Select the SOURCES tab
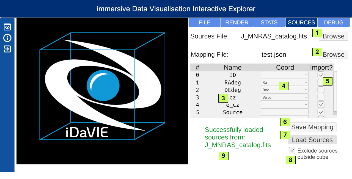The image size is (352, 179). [301, 23]
